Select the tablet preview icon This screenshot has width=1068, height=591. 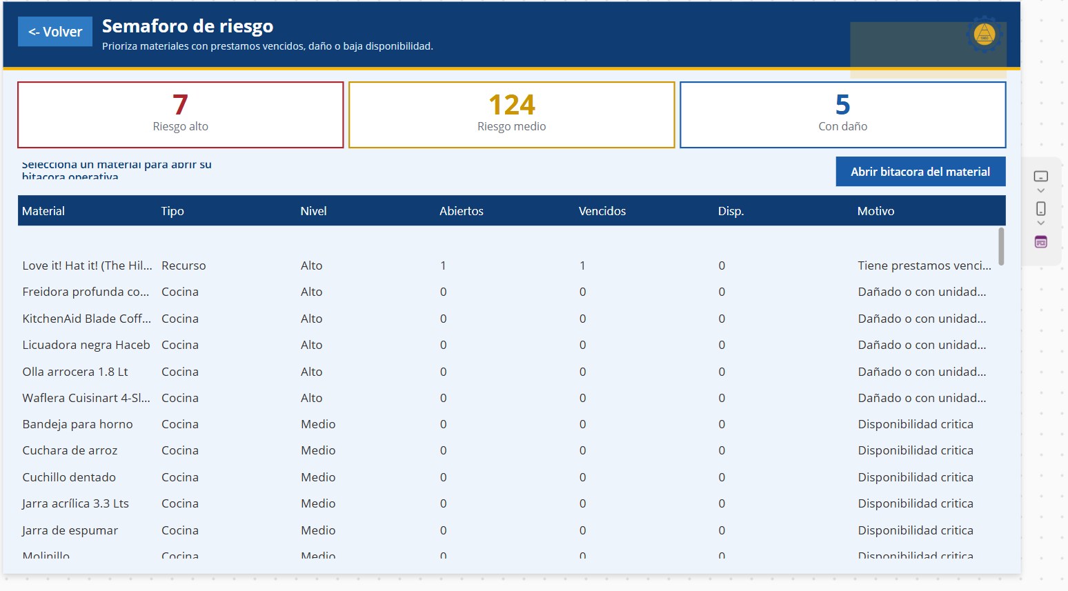point(1041,177)
